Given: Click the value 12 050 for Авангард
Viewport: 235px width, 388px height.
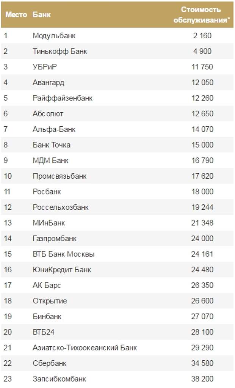Looking at the screenshot, I should click(x=202, y=82).
